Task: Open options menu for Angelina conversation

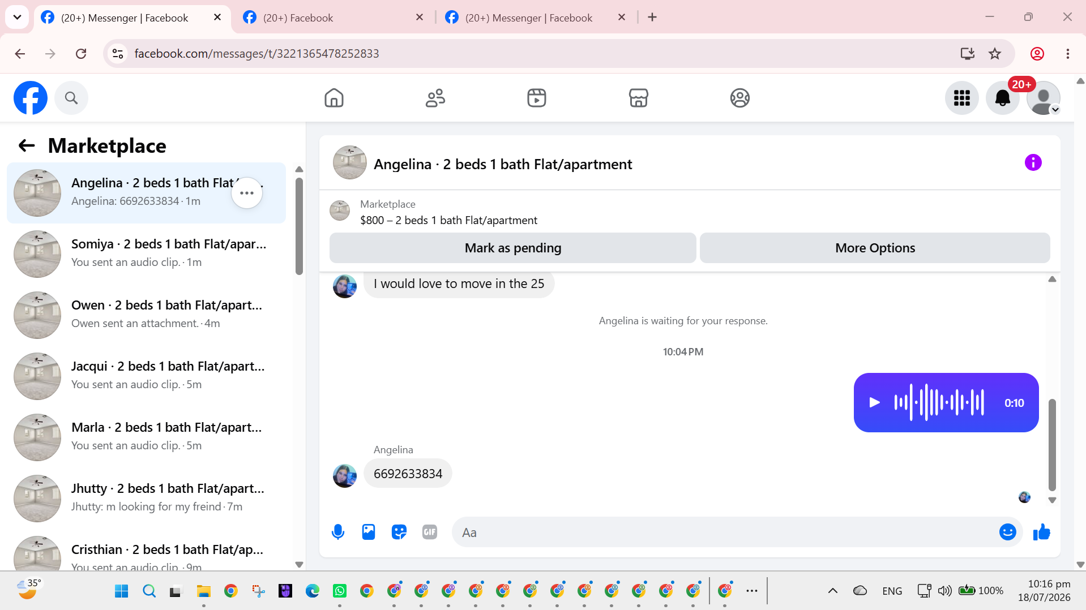Action: [x=247, y=193]
